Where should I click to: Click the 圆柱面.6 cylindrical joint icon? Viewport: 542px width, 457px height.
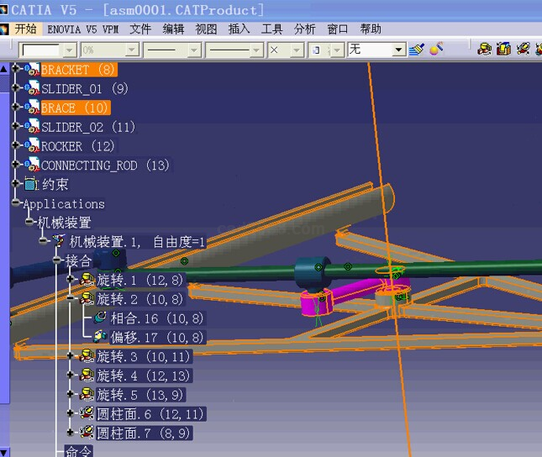point(86,414)
